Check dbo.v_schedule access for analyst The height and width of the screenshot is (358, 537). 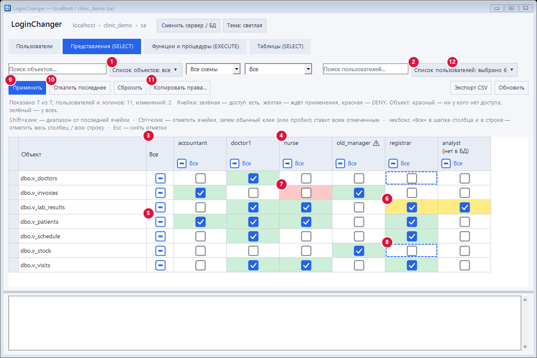click(x=465, y=236)
